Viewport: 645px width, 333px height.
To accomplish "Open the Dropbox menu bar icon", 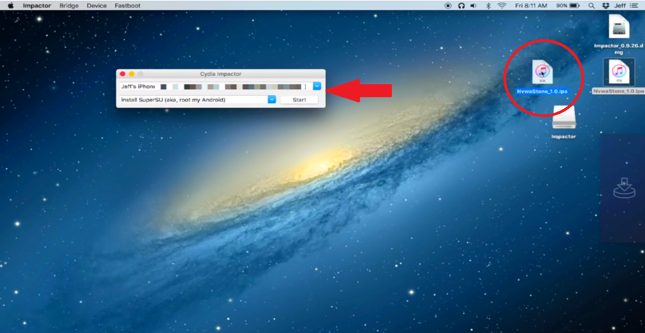I will [605, 6].
